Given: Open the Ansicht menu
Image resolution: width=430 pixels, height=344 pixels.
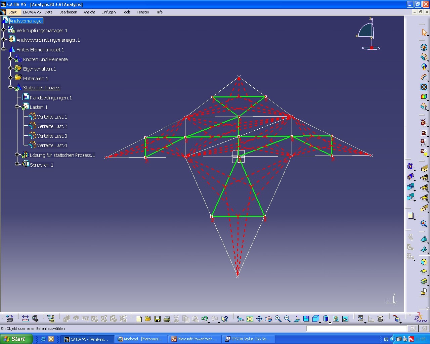Looking at the screenshot, I should coord(89,12).
